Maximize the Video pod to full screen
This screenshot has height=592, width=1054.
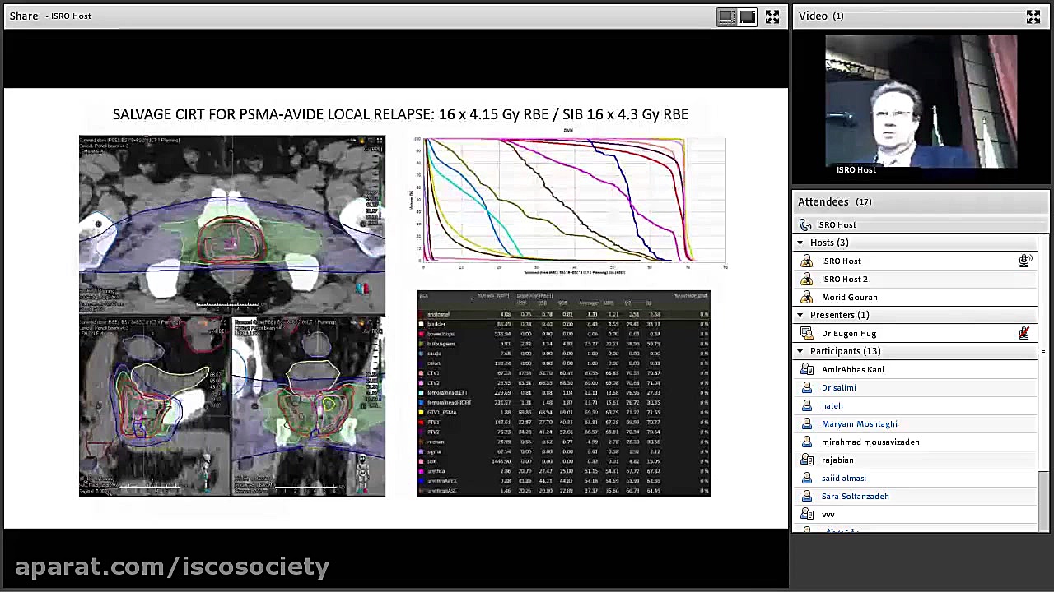[1033, 16]
